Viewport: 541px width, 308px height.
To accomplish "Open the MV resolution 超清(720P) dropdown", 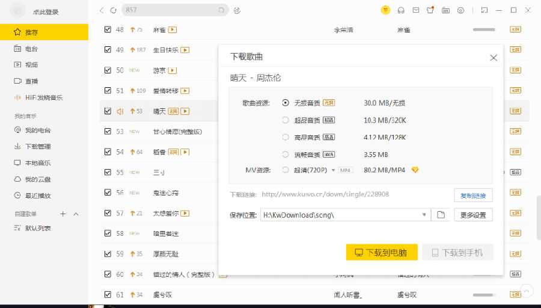I will [x=333, y=170].
